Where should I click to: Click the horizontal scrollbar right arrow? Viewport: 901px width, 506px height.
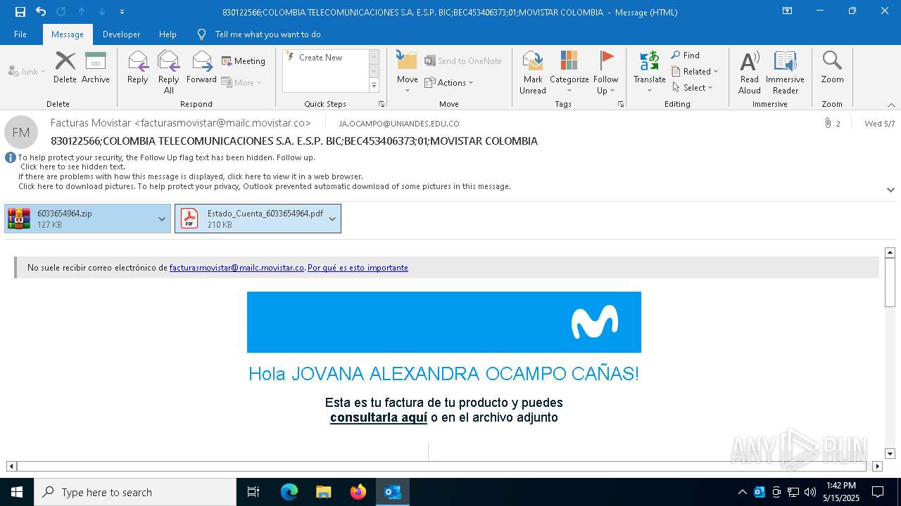pos(877,466)
